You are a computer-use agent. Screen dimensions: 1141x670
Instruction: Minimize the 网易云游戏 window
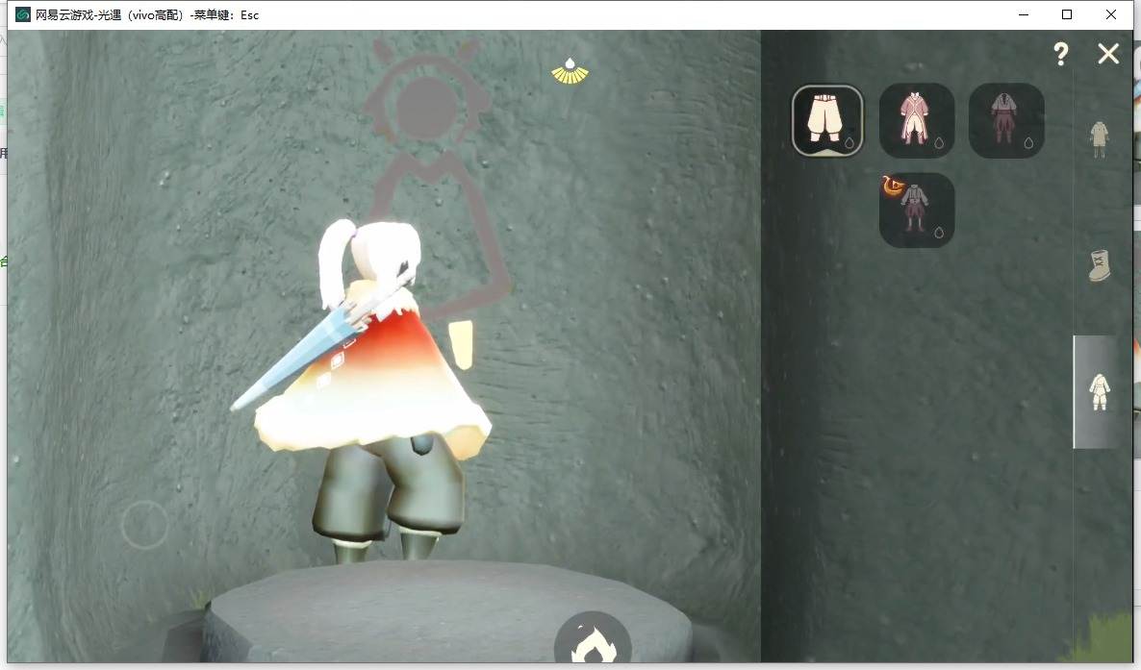pyautogui.click(x=1023, y=14)
